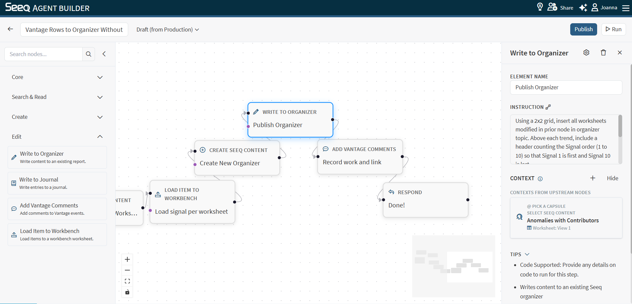Collapse the node sidebar panel

pyautogui.click(x=104, y=54)
